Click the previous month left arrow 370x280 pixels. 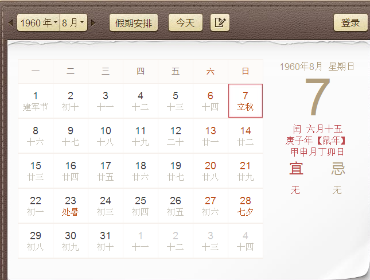[11, 23]
